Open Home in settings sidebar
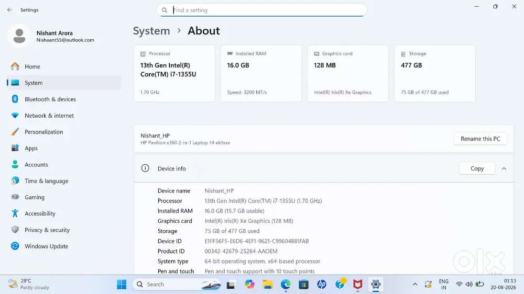The image size is (524, 294). [63, 66]
